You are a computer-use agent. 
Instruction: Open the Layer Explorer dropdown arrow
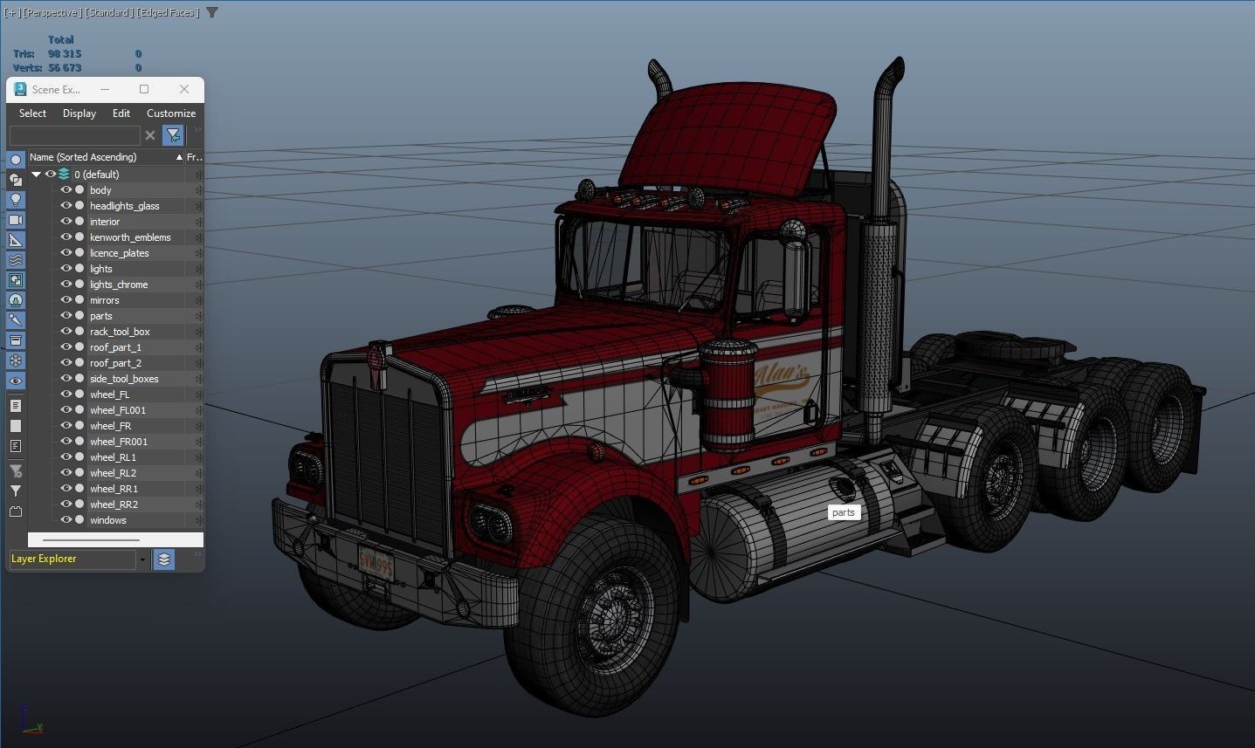[142, 559]
